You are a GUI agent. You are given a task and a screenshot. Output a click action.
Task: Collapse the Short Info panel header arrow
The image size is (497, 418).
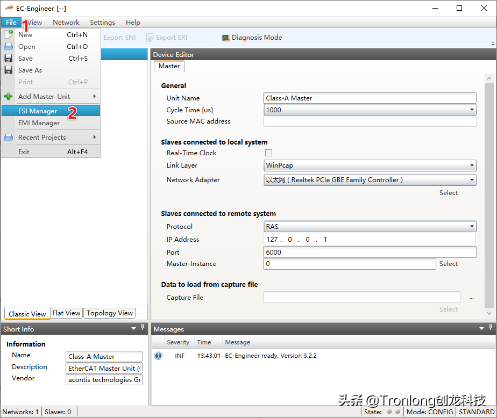[x=132, y=328]
